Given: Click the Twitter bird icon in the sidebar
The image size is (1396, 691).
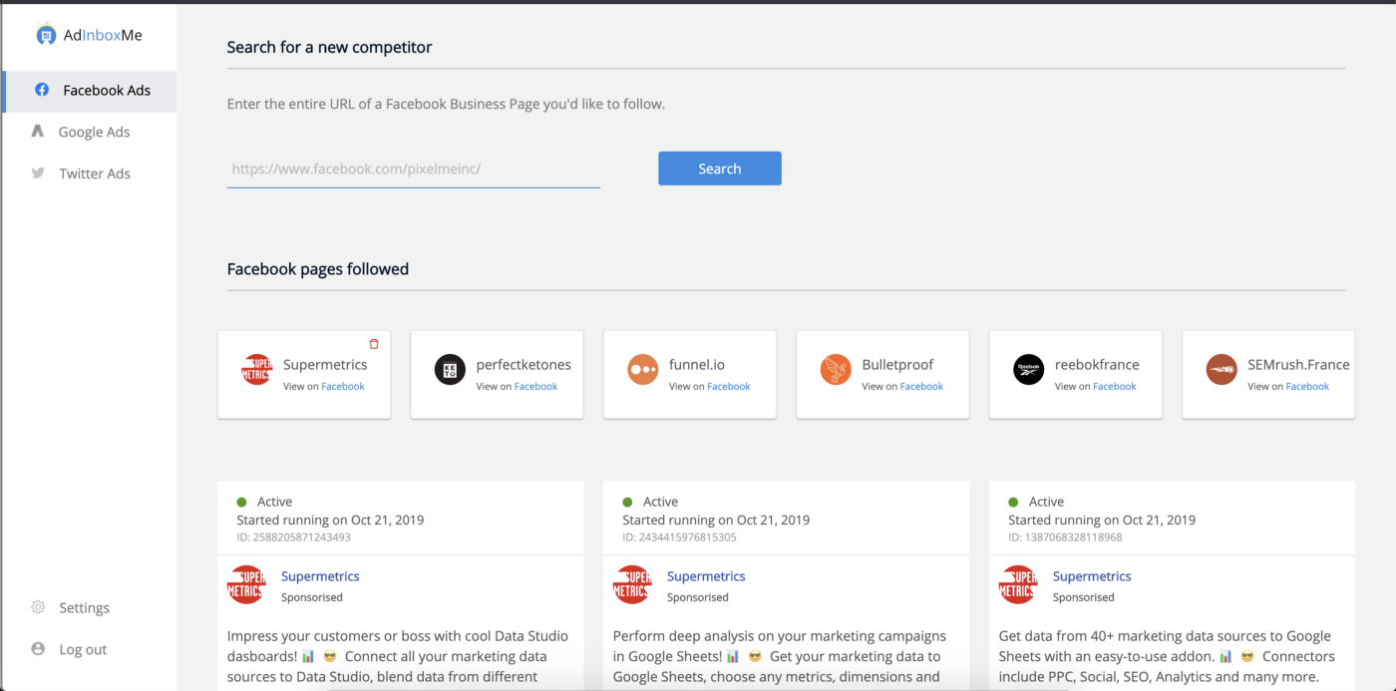Looking at the screenshot, I should pyautogui.click(x=38, y=173).
